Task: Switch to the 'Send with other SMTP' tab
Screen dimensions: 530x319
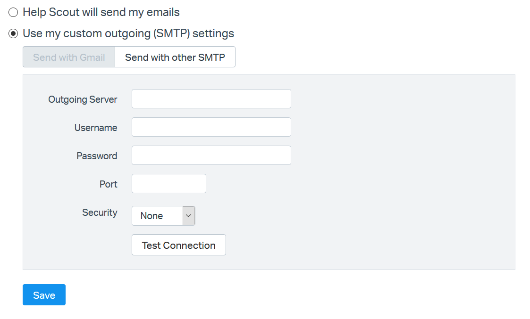Action: [x=175, y=57]
